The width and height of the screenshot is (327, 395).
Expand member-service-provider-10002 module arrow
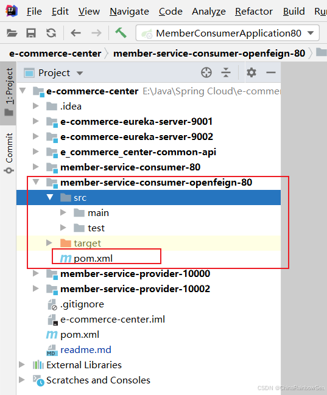pyautogui.click(x=35, y=288)
